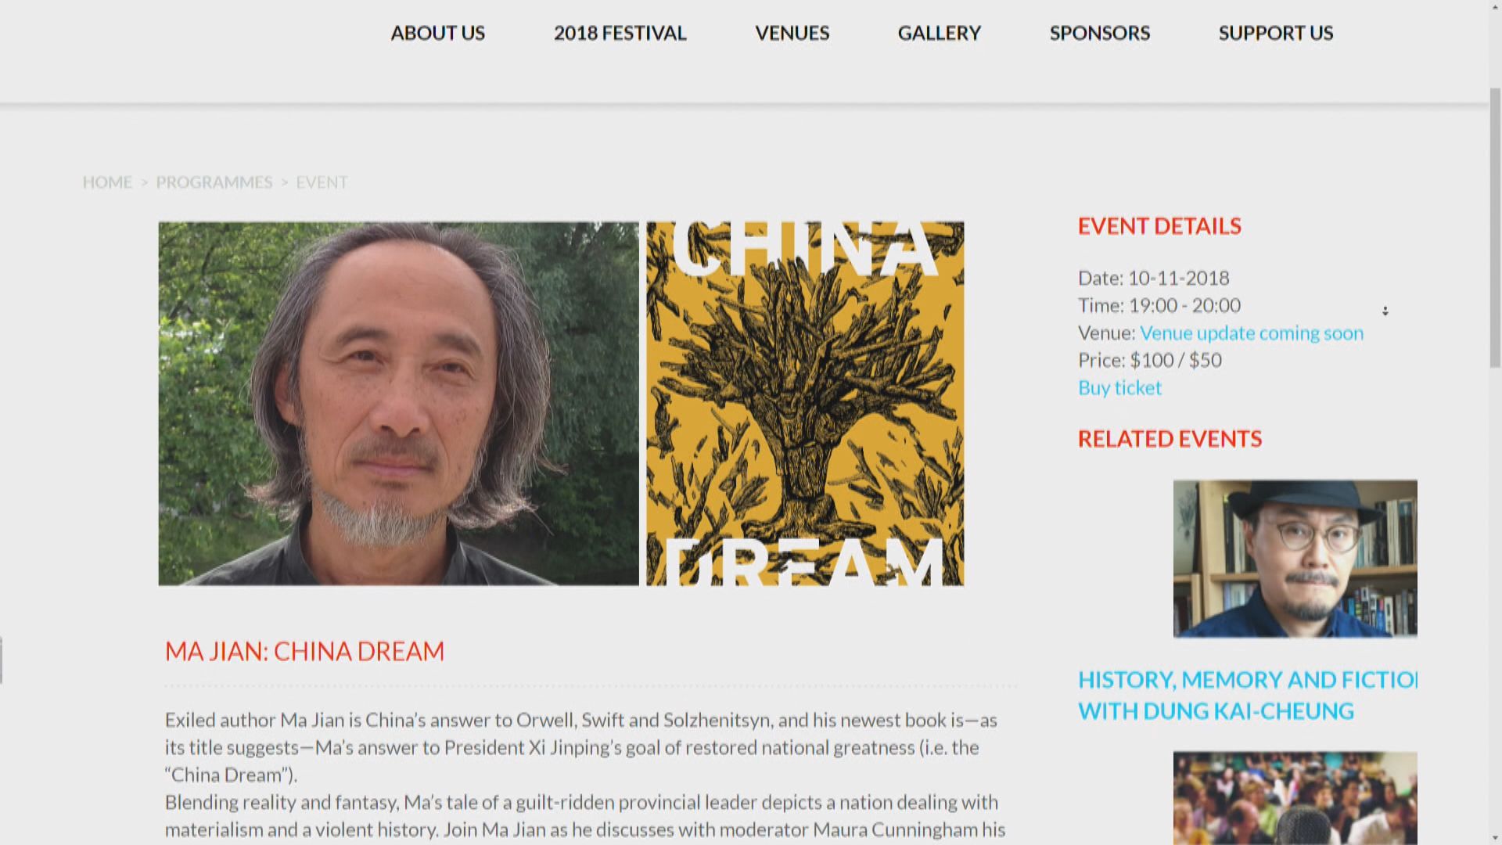The height and width of the screenshot is (845, 1502).
Task: Open the Venue update coming soon link
Action: (1251, 333)
